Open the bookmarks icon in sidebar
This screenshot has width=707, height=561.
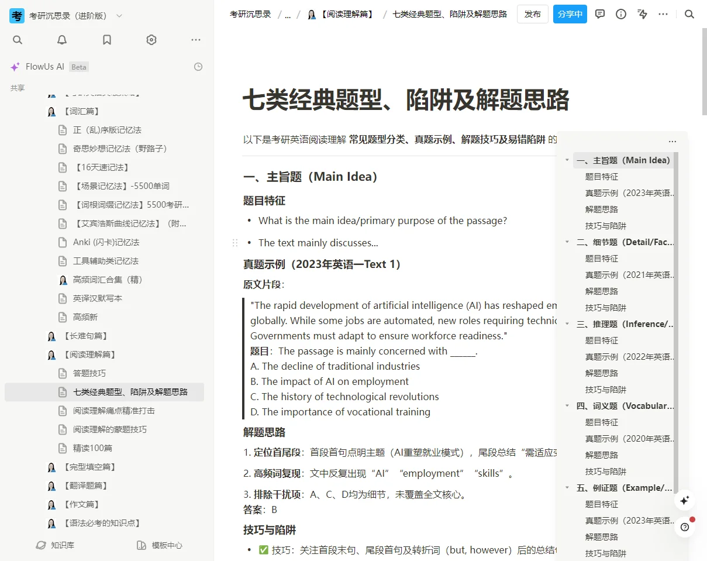pyautogui.click(x=107, y=40)
